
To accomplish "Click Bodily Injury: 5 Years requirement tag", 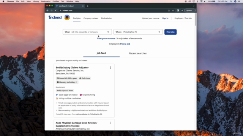I will click(65, 91).
